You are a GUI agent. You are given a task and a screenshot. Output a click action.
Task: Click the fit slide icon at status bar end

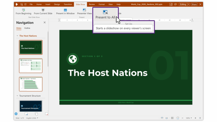pyautogui.click(x=200, y=118)
